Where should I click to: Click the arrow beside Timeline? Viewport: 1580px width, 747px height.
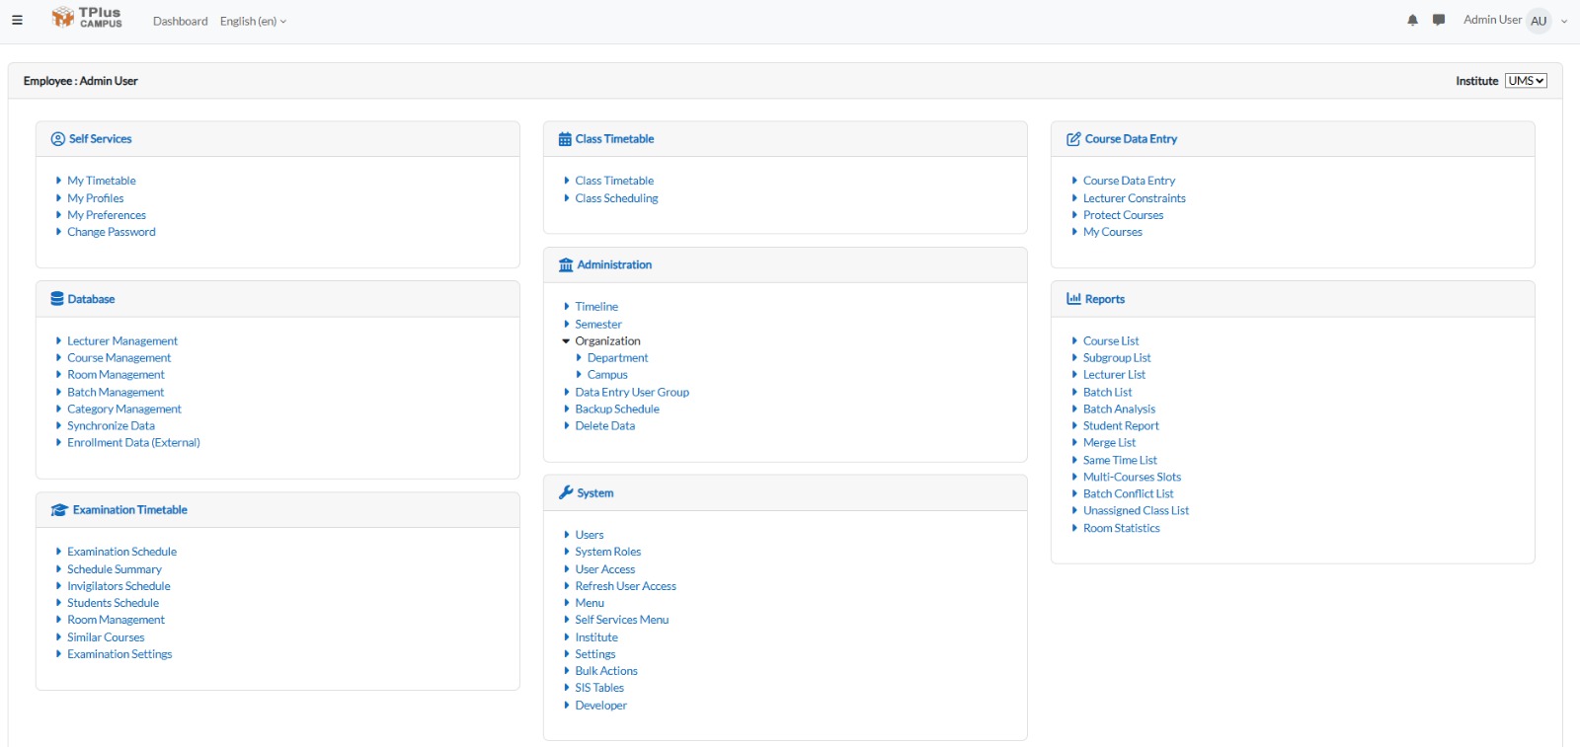tap(567, 307)
